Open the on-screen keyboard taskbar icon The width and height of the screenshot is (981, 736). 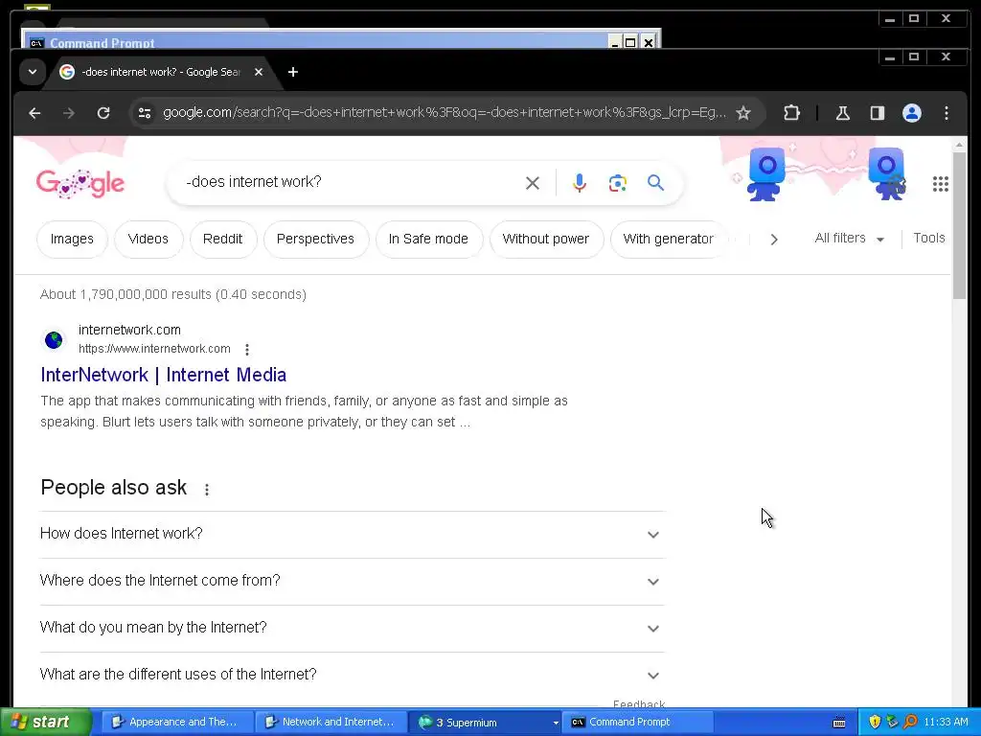tap(839, 723)
